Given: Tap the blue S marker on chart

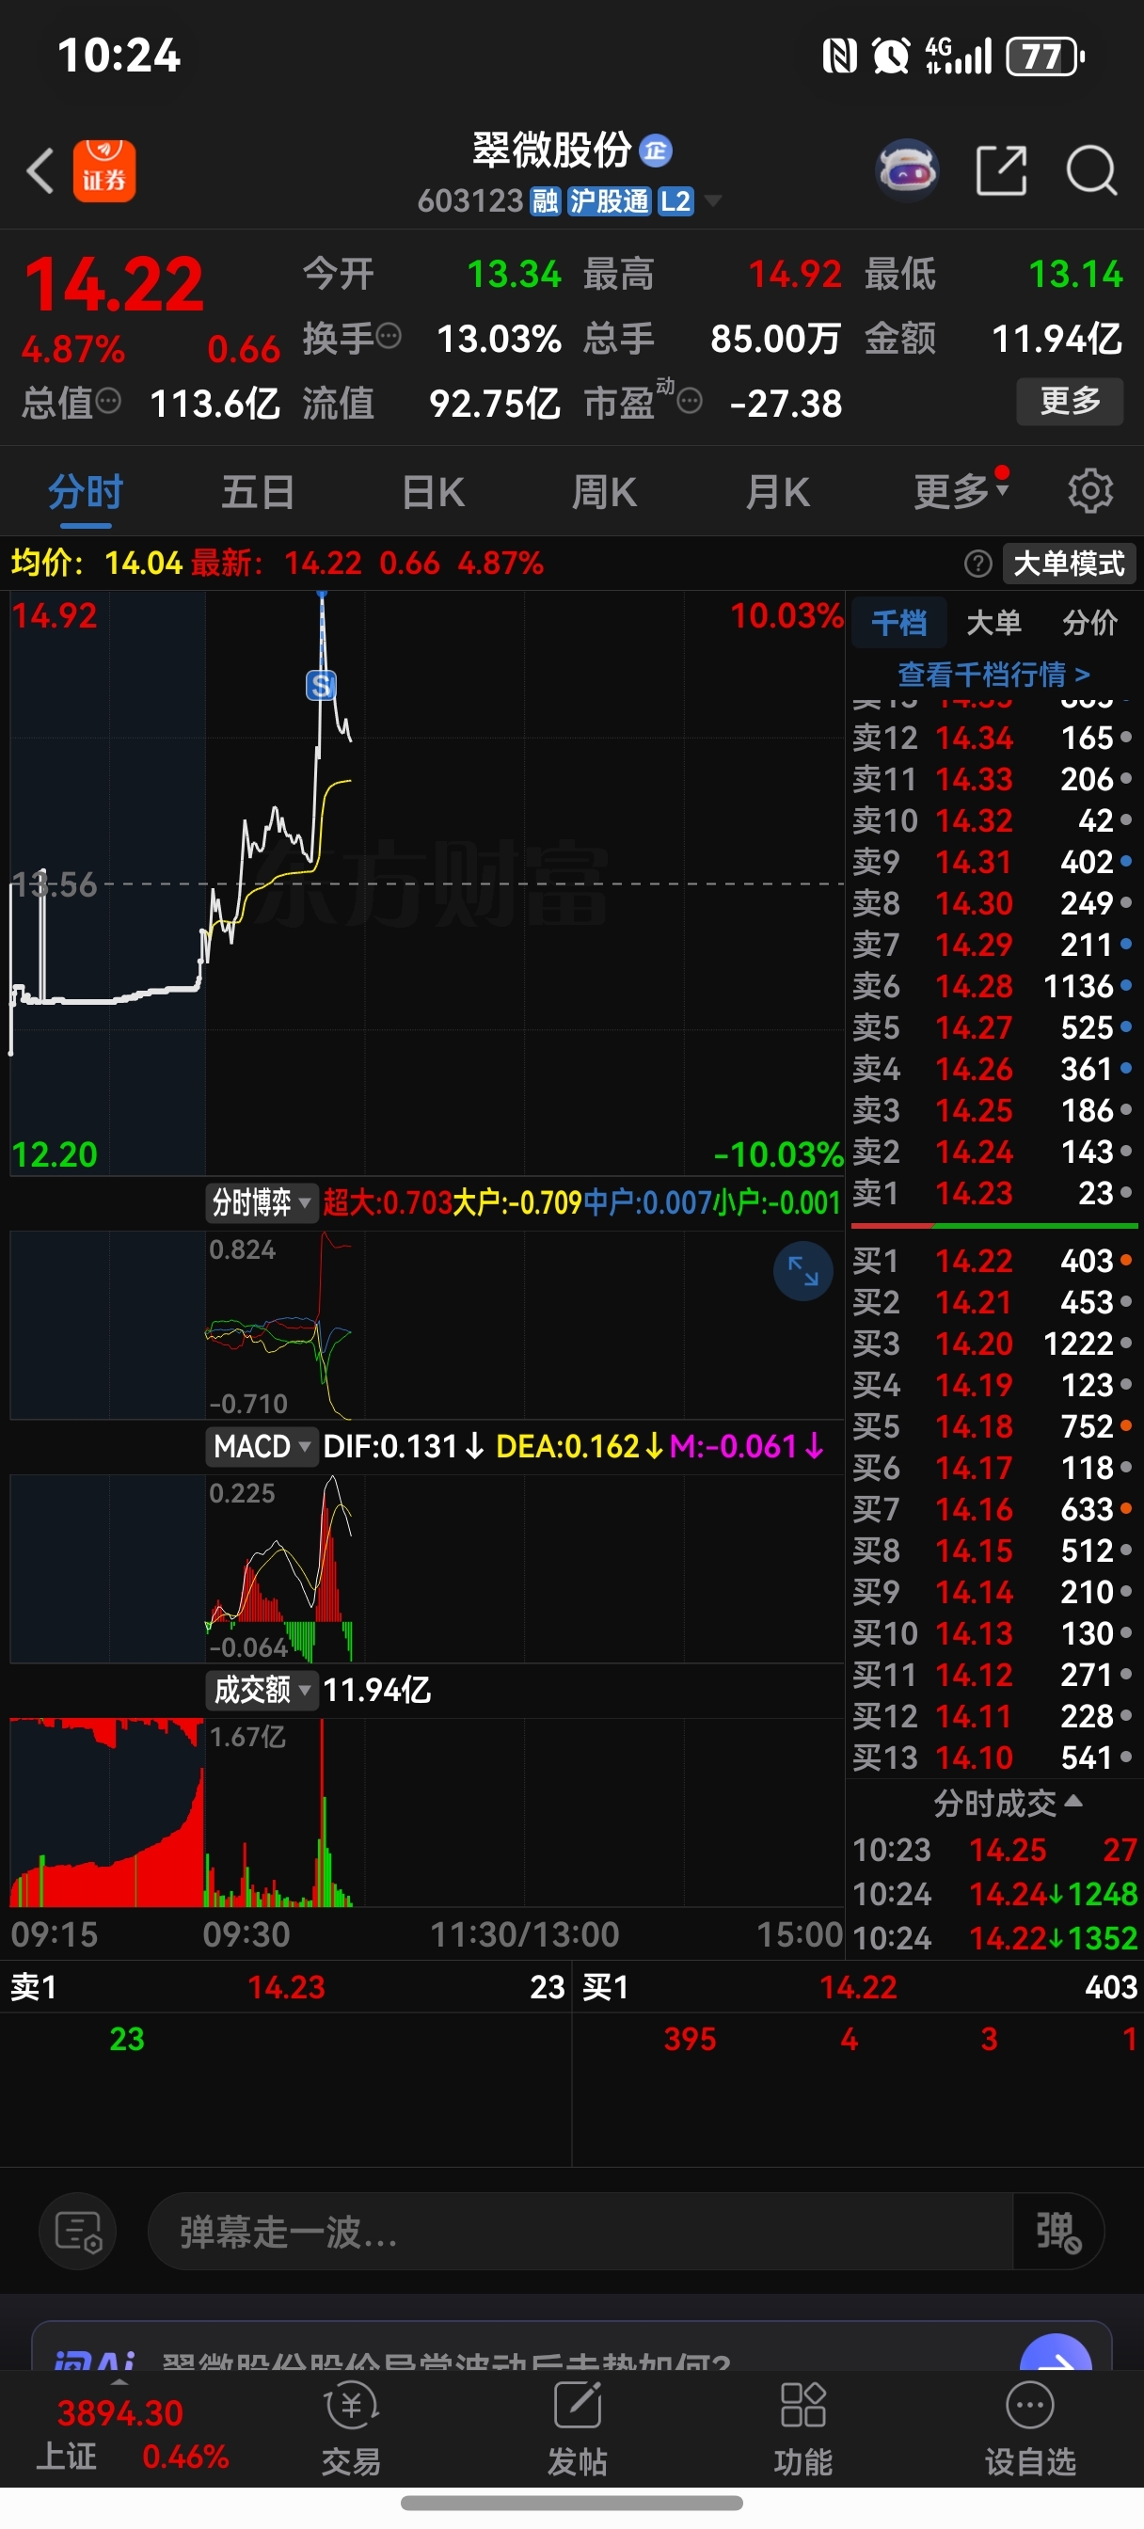Looking at the screenshot, I should coord(321,684).
